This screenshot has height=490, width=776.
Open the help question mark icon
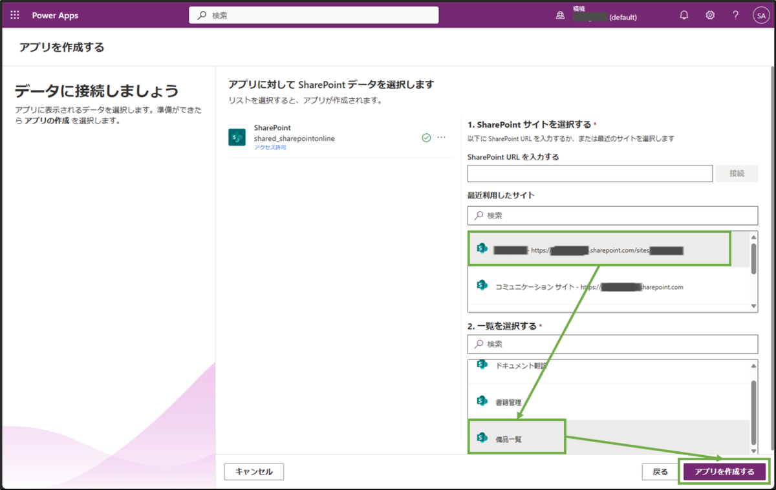pos(736,16)
